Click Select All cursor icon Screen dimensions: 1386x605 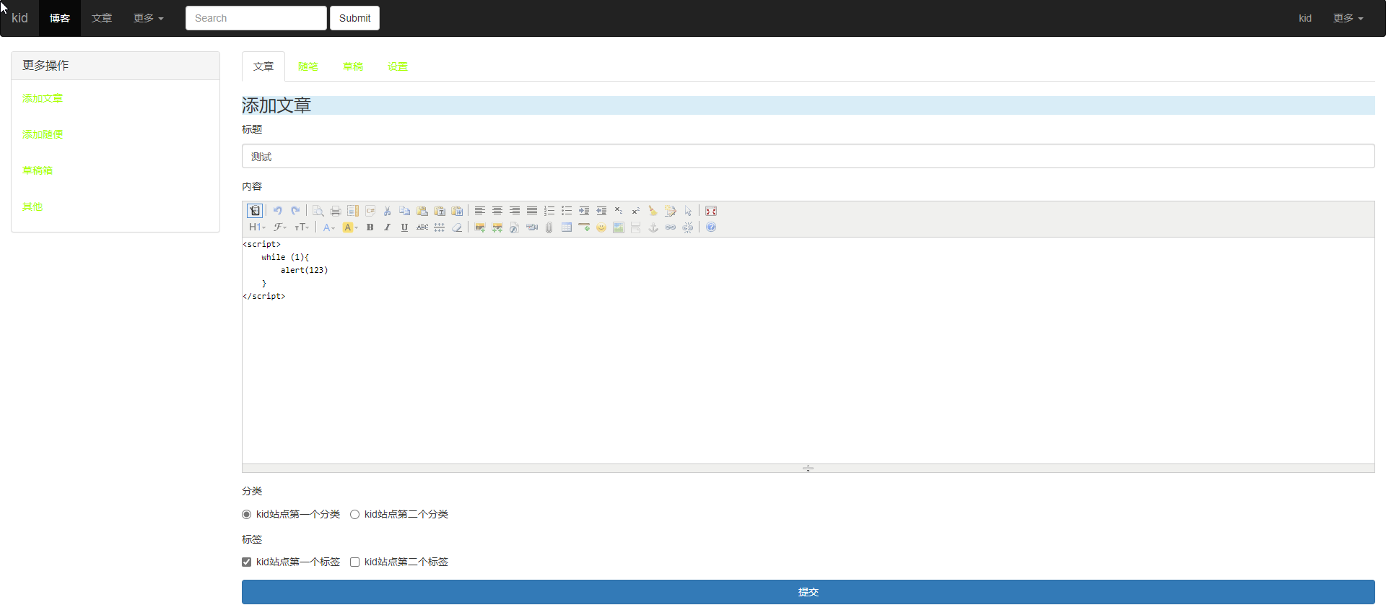click(688, 211)
